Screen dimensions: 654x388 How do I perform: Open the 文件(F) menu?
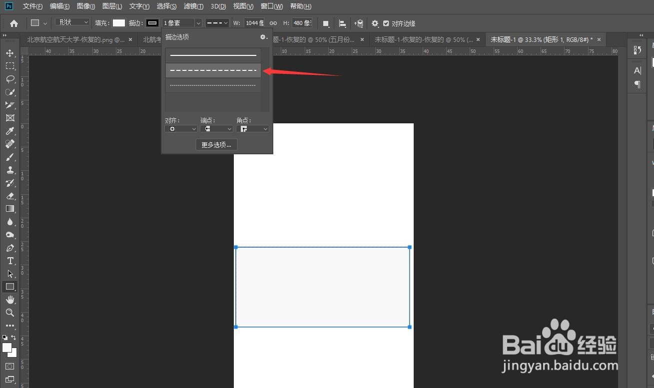[32, 6]
